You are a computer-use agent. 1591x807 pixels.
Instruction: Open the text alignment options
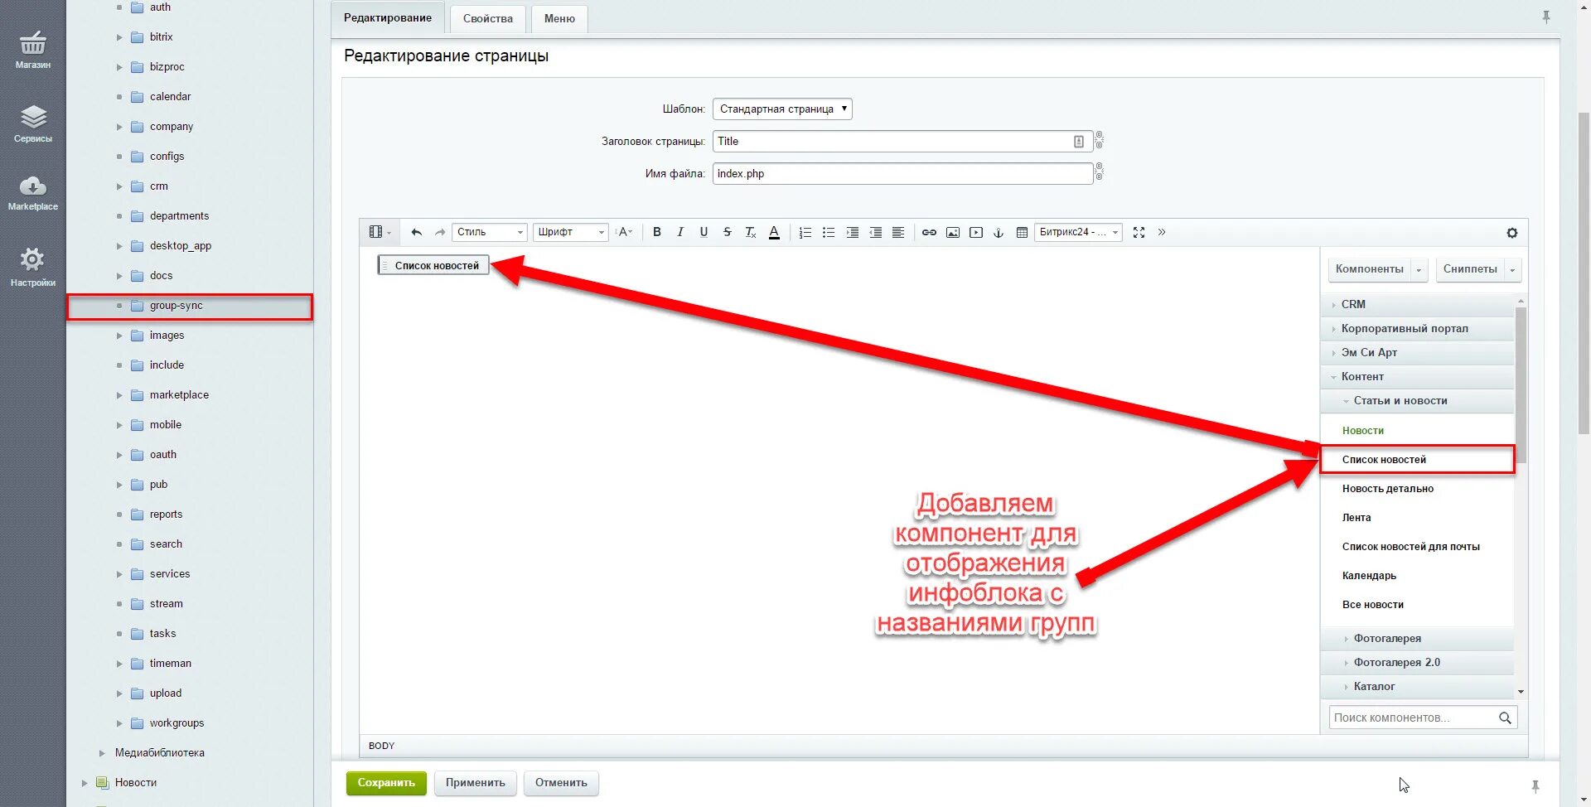(898, 232)
